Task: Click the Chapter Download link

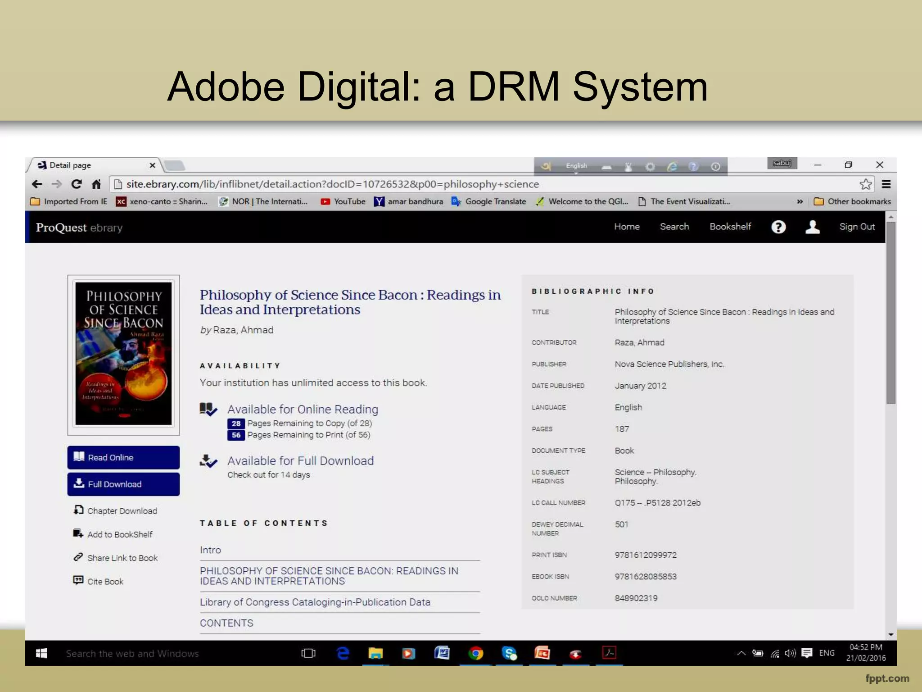Action: coord(122,511)
